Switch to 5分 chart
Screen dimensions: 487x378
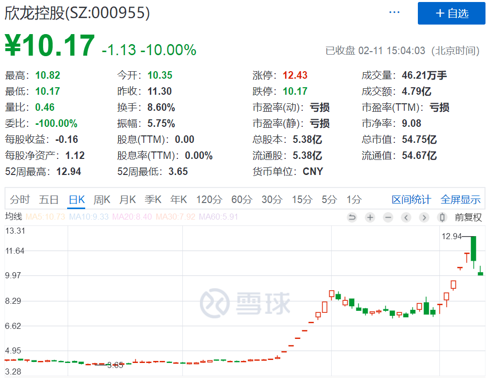[329, 199]
